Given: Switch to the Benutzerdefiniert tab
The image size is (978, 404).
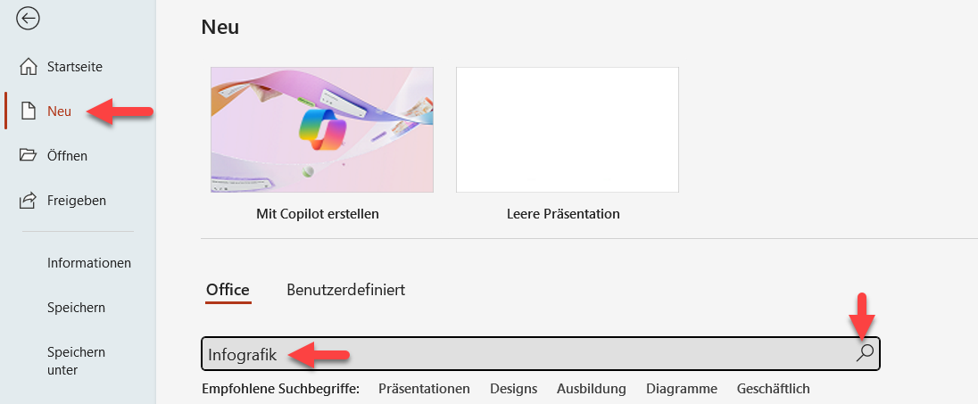Looking at the screenshot, I should (x=346, y=290).
